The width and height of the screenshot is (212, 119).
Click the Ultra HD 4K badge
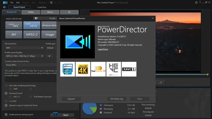pos(83,69)
